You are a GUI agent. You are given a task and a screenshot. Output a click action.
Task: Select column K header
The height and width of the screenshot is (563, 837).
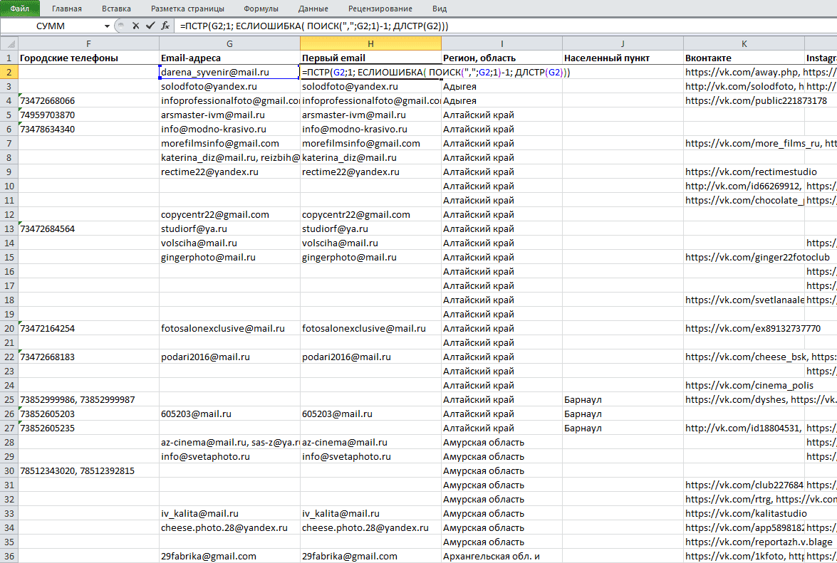tap(744, 43)
